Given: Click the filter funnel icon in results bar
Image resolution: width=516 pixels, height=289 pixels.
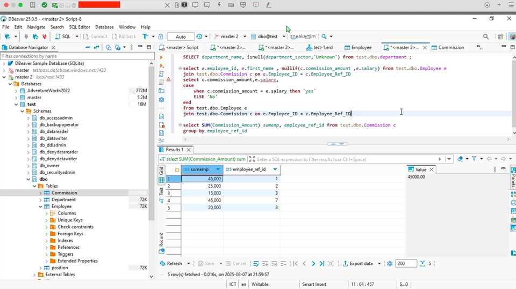Looking at the screenshot, I should tap(474, 159).
